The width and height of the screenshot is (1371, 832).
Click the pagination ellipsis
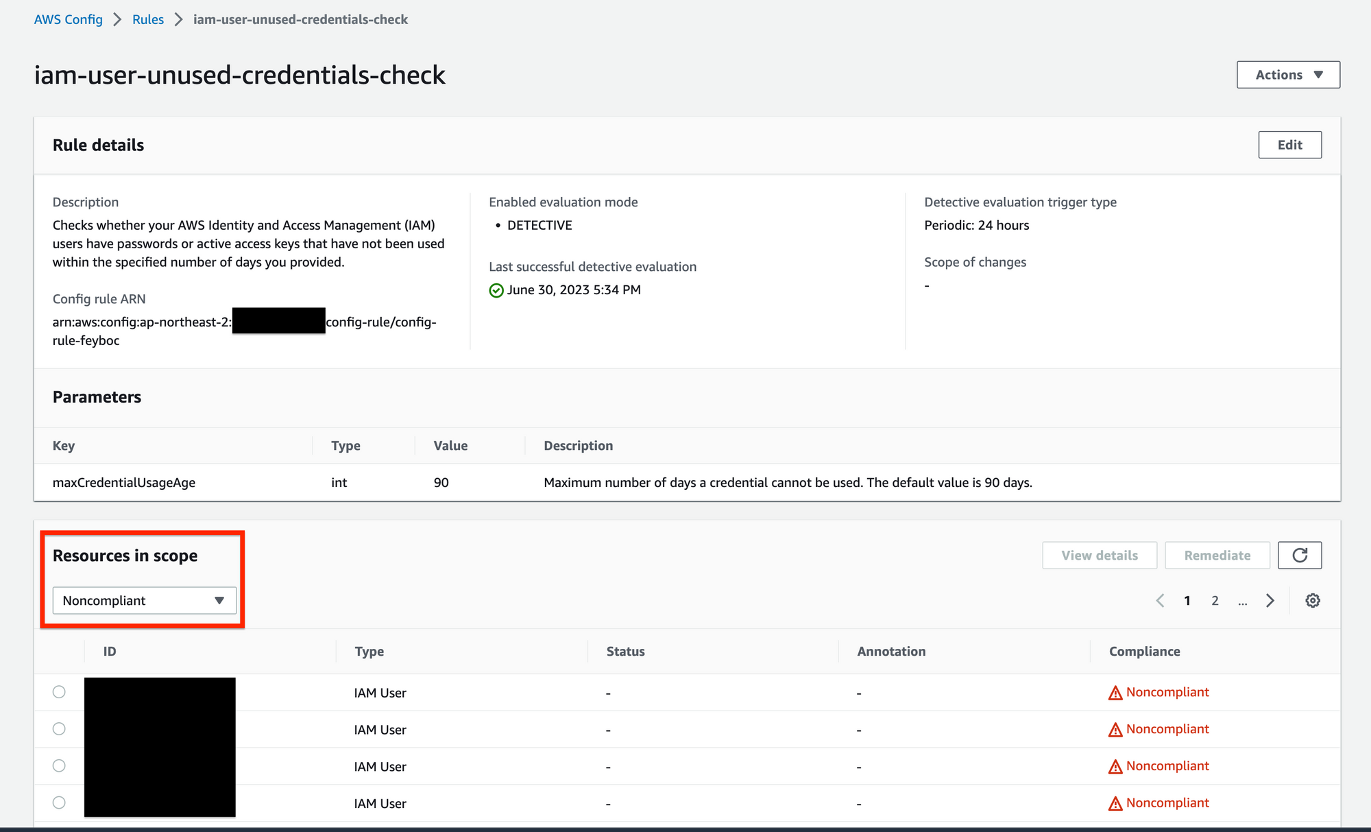[x=1242, y=602]
